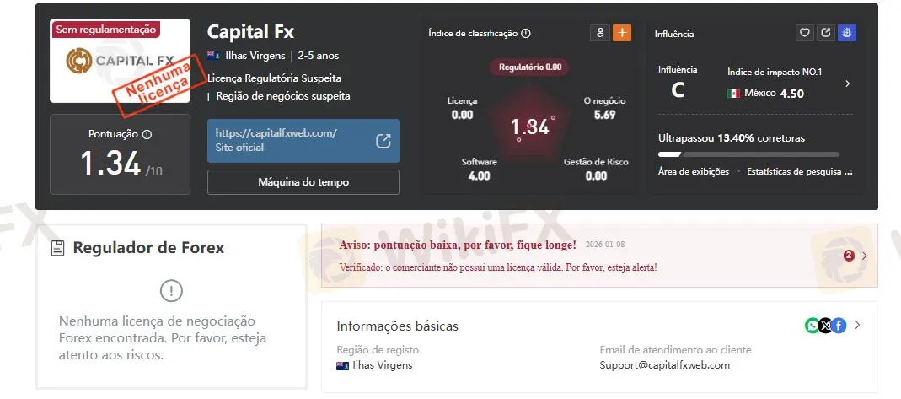The width and height of the screenshot is (901, 399).
Task: Open the X social media icon
Action: 825,326
